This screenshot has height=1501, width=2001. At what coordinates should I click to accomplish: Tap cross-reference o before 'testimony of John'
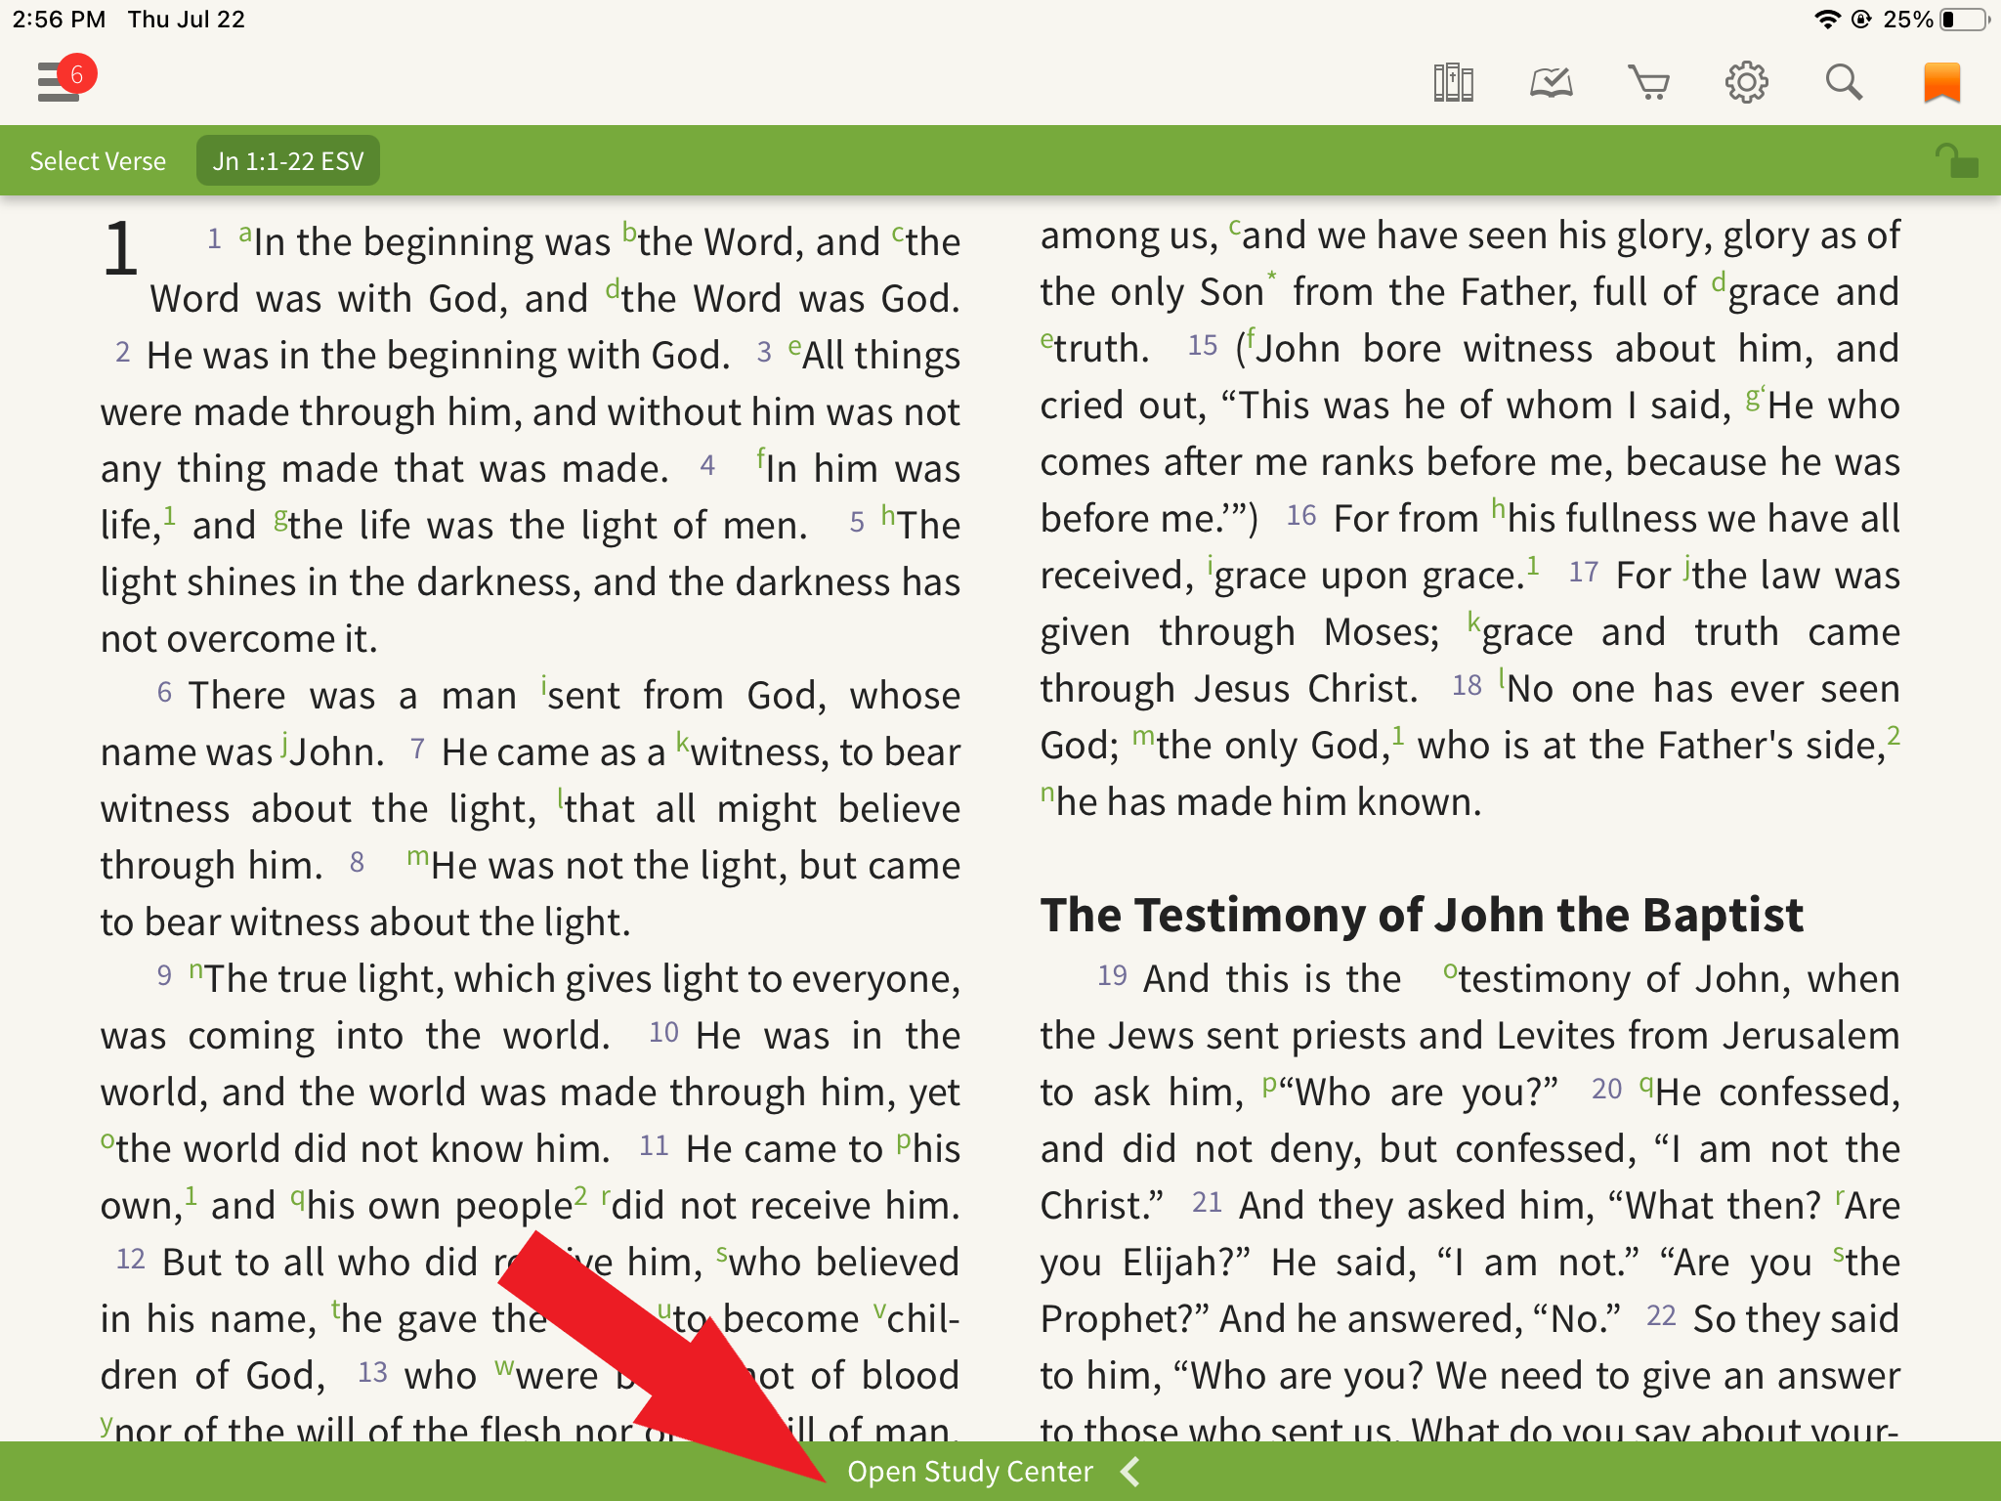point(1451,971)
